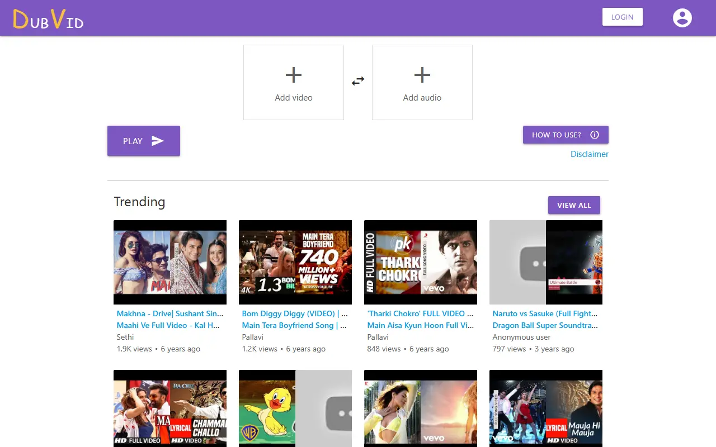Click the Add video box label
This screenshot has height=447, width=716.
pos(294,98)
